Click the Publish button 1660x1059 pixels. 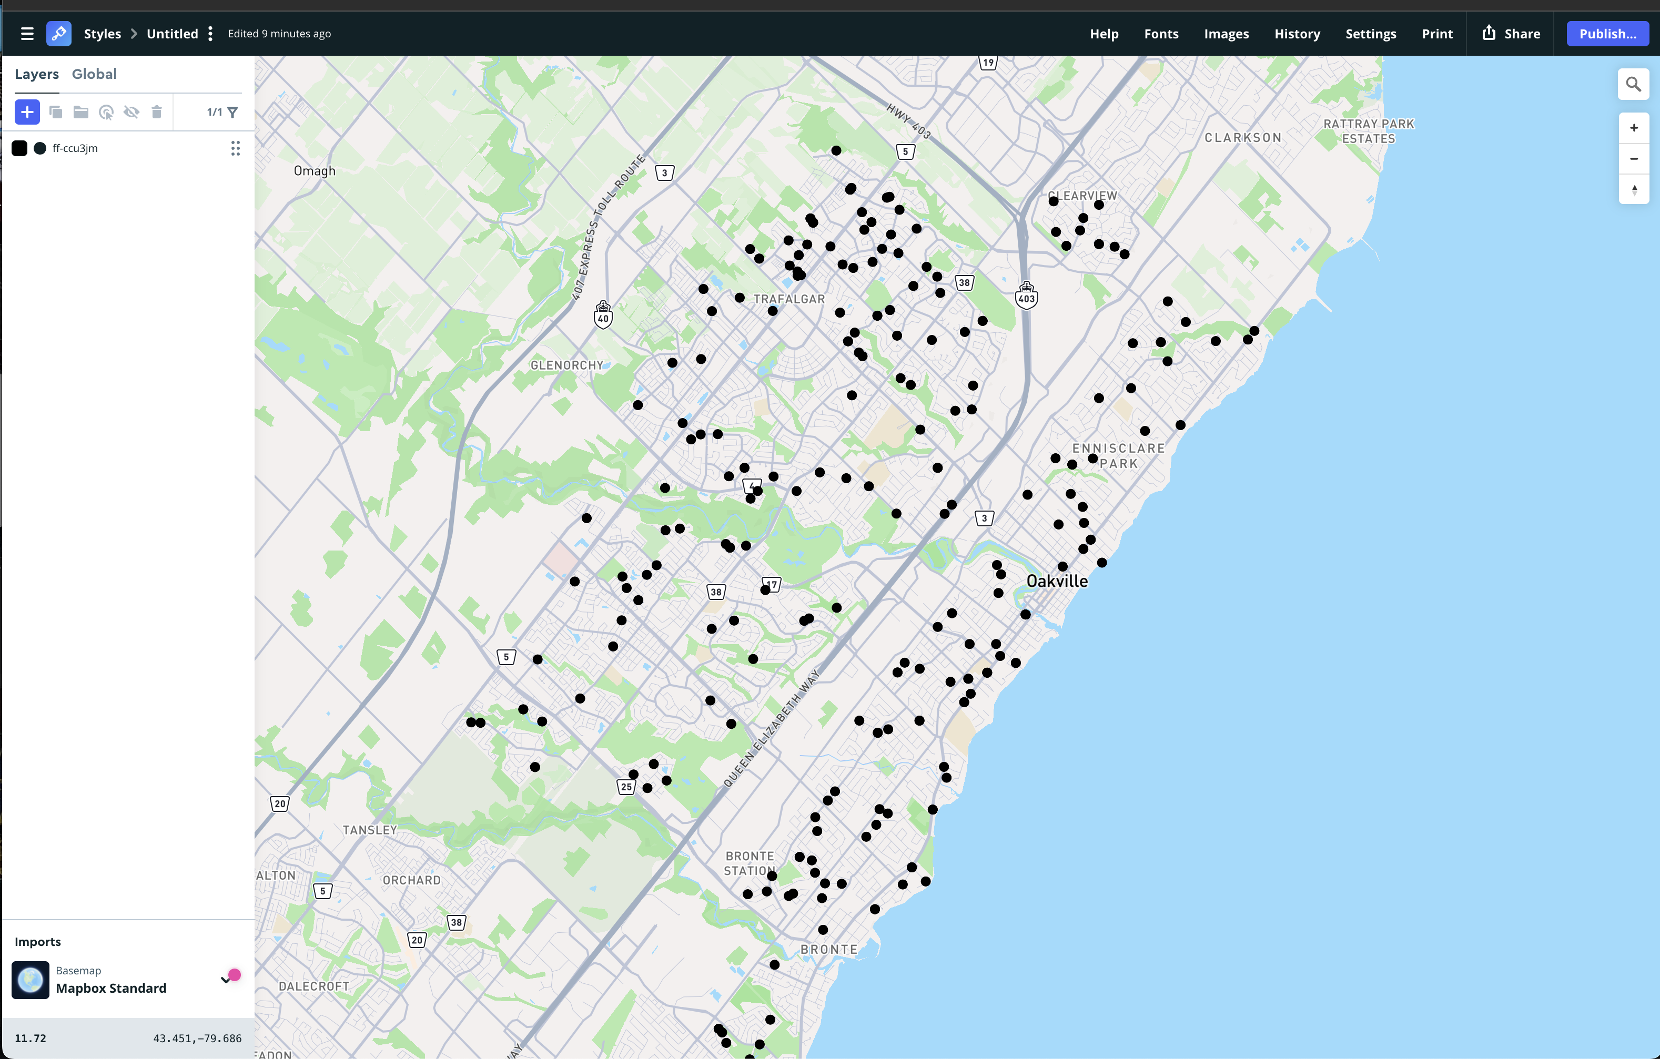pyautogui.click(x=1607, y=34)
